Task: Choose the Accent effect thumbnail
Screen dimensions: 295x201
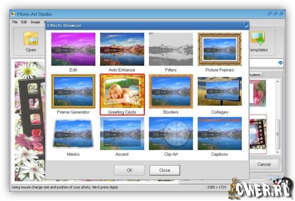Action: (x=122, y=134)
